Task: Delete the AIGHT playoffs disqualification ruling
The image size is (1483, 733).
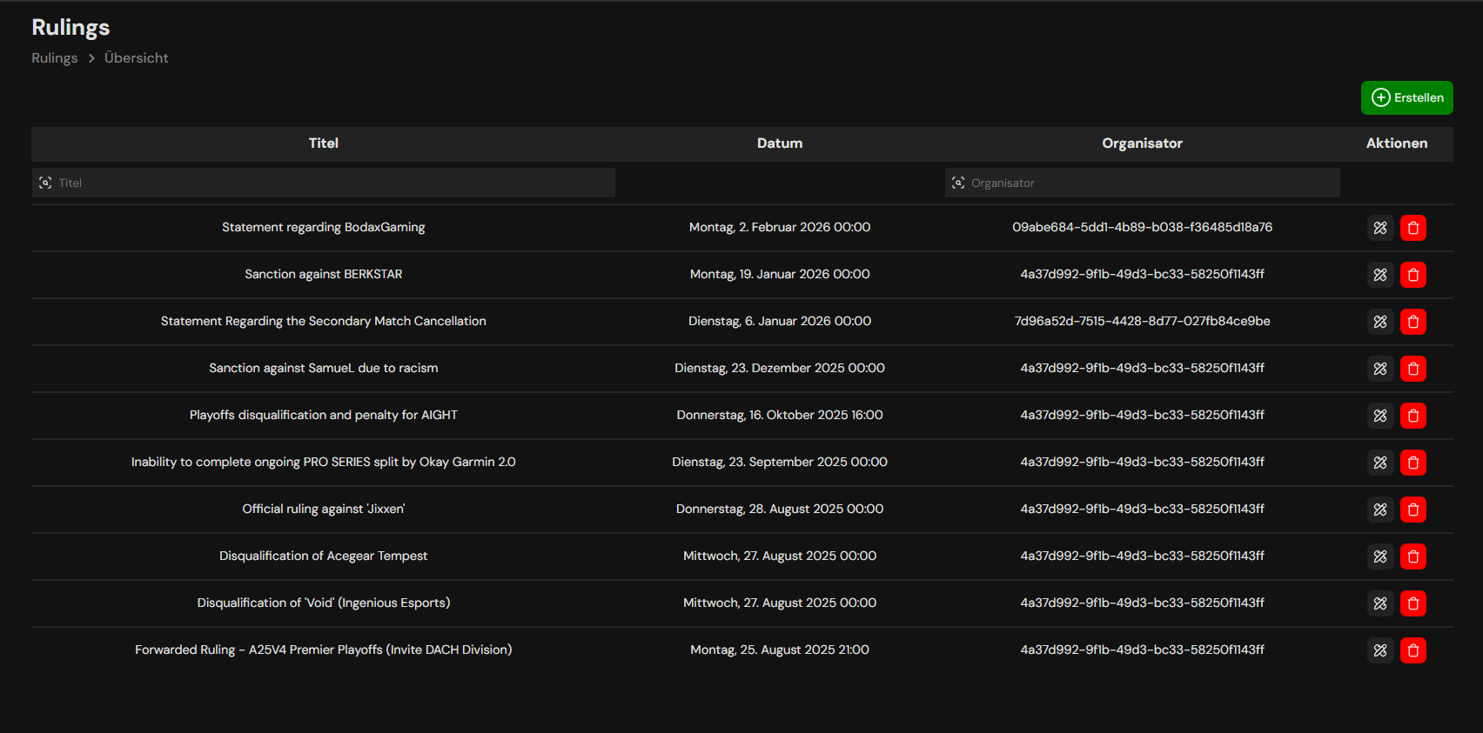Action: [x=1413, y=416]
